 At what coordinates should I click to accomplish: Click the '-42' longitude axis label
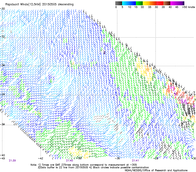(x=41, y=159)
